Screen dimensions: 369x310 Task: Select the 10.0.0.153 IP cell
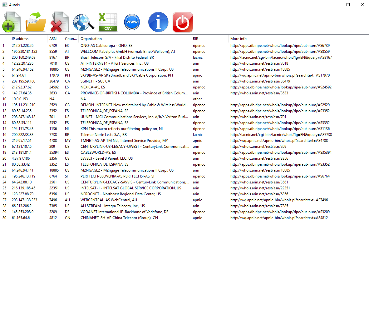coord(20,99)
